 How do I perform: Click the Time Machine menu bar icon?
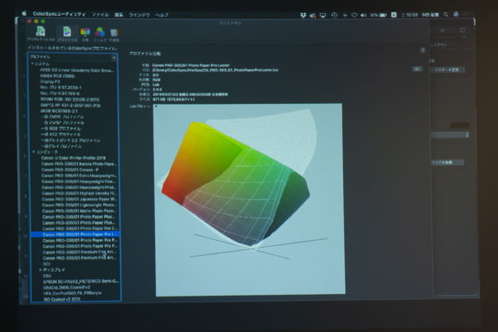tap(334, 15)
